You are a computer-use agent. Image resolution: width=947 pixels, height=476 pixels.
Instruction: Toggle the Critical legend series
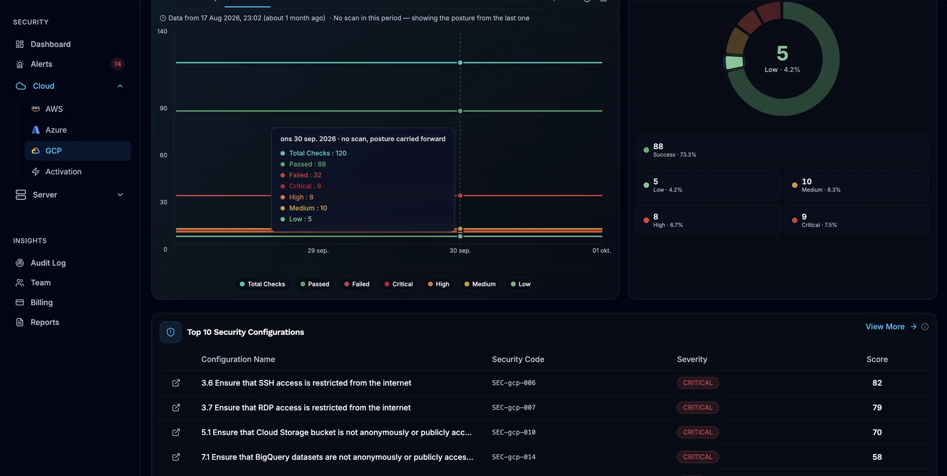tap(398, 284)
